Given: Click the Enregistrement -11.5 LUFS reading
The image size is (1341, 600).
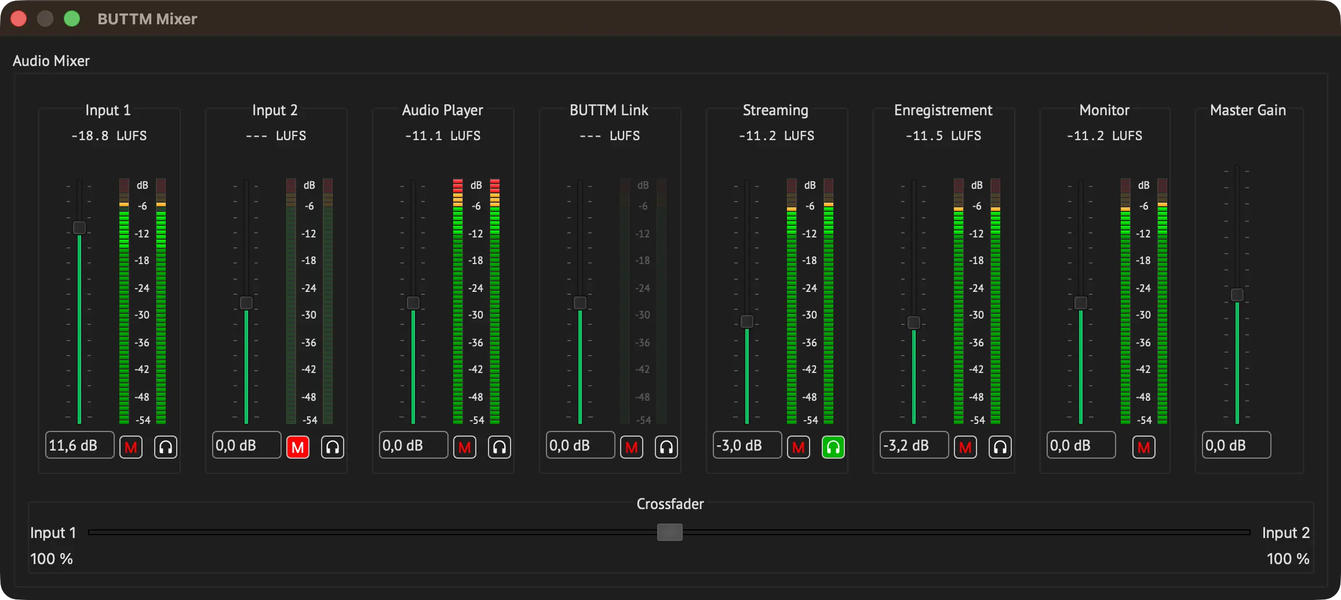Looking at the screenshot, I should 943,136.
